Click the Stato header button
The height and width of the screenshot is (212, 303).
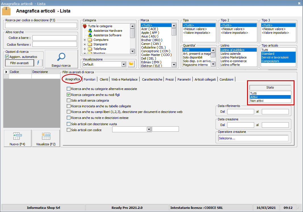270,87
